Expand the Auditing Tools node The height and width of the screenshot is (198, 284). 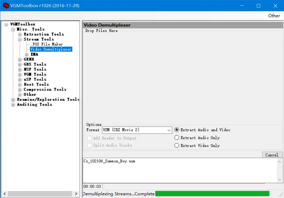point(13,105)
